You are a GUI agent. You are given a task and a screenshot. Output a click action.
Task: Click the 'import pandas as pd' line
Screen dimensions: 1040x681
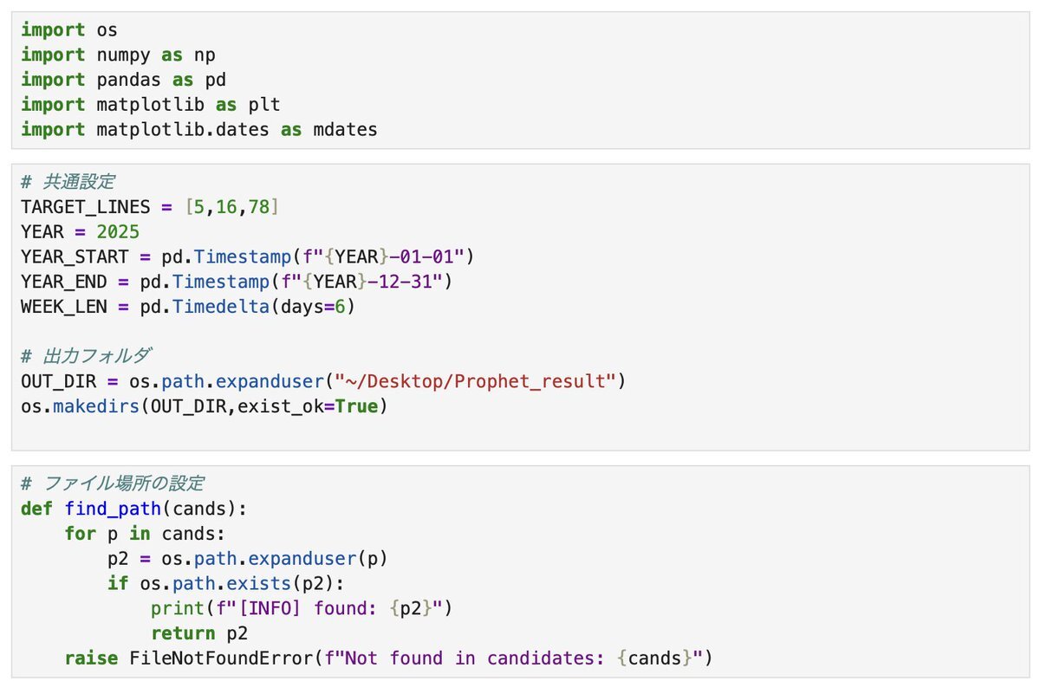(123, 80)
